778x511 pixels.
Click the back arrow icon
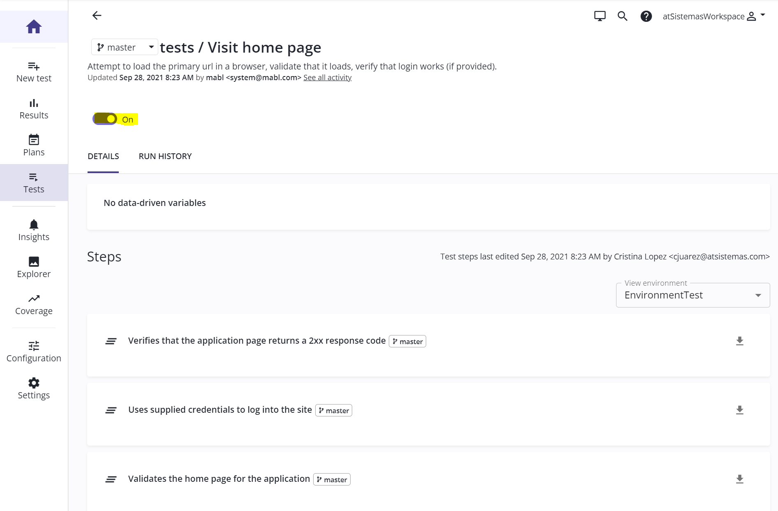point(97,16)
